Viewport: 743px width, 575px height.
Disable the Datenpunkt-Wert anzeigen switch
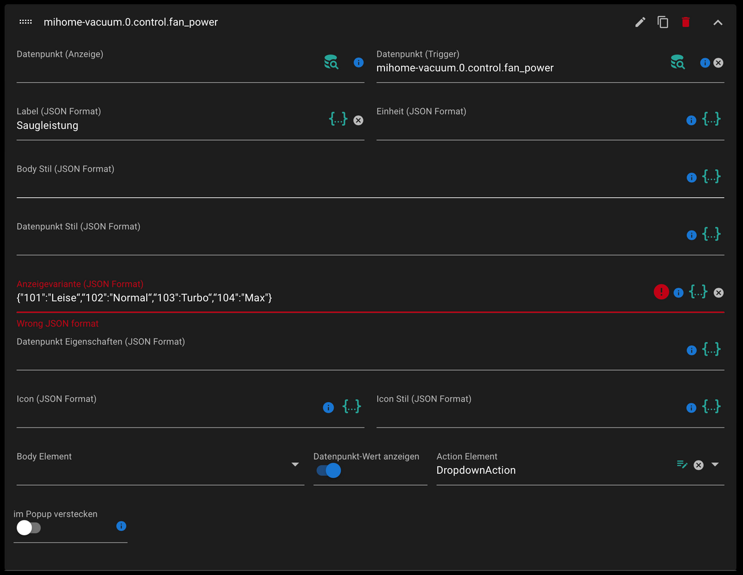coord(329,470)
